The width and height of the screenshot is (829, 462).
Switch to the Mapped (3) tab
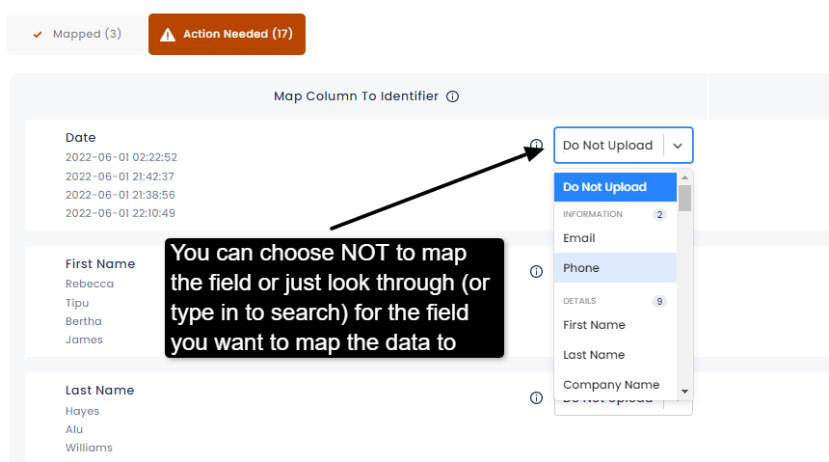click(x=76, y=34)
